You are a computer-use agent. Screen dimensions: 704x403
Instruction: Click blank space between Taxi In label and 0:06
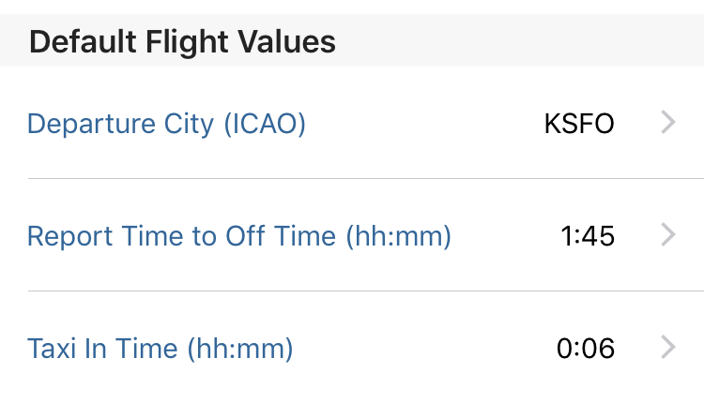click(x=424, y=349)
